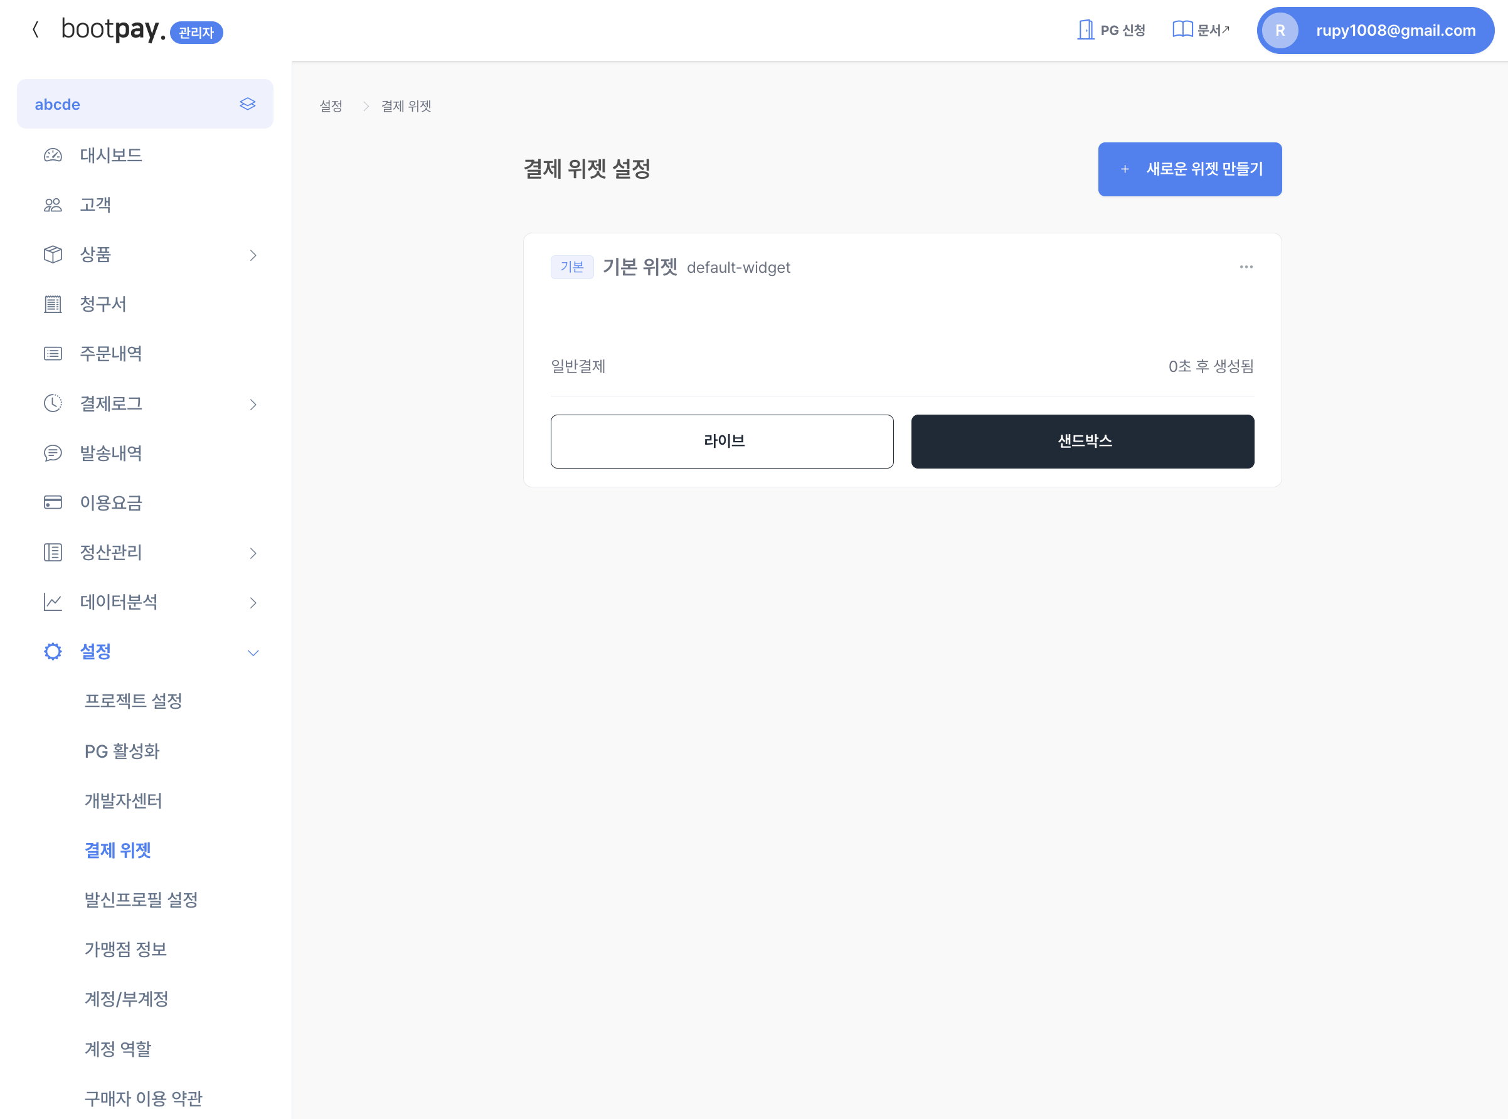Open 주문내역 menu item

click(x=111, y=354)
